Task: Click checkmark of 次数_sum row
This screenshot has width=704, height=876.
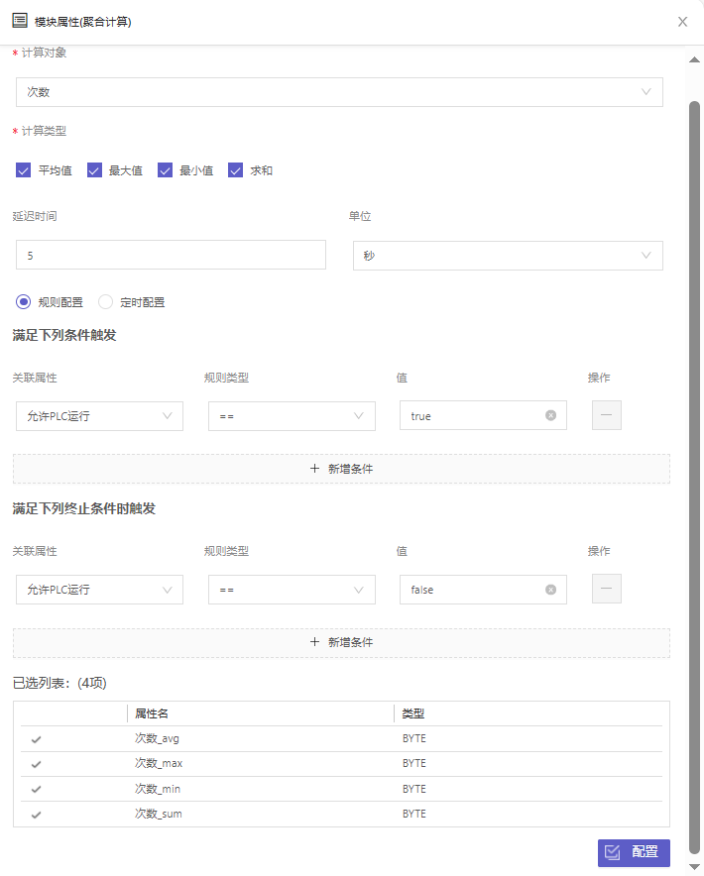Action: 37,815
